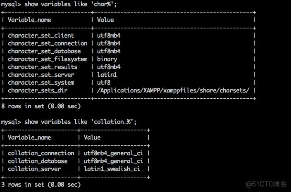Click the 'show variables like char%' command
The width and height of the screenshot is (291, 192).
71,4
